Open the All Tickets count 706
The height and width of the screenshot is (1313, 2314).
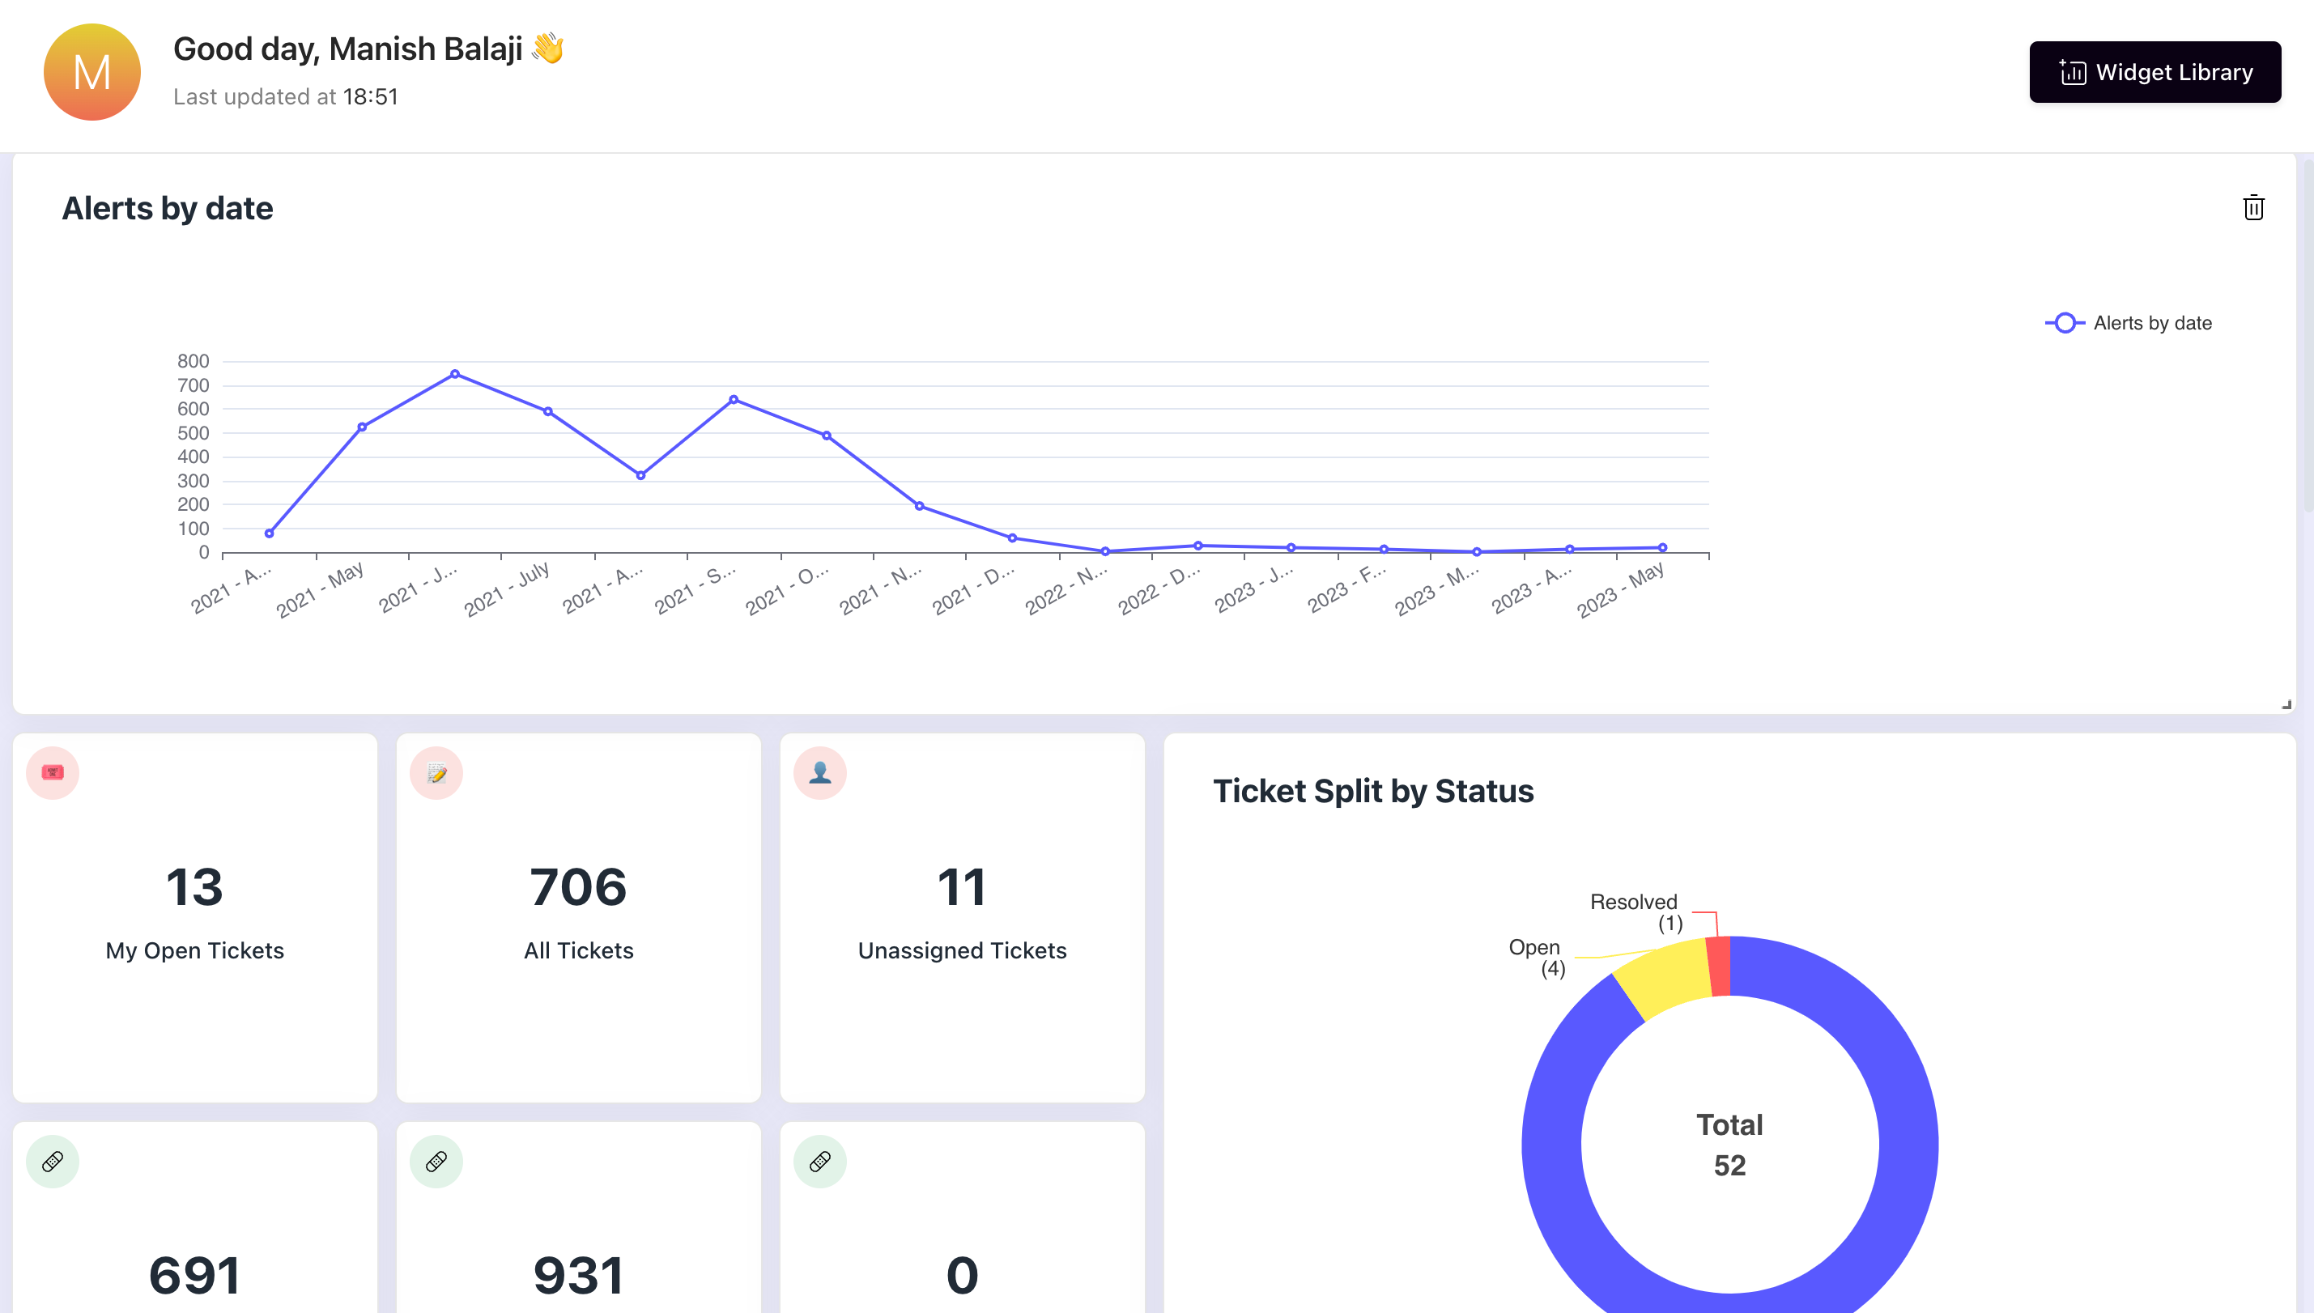(578, 887)
